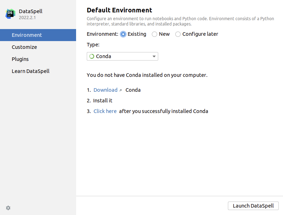Select the New environment option
The width and height of the screenshot is (283, 215).
pyautogui.click(x=154, y=34)
